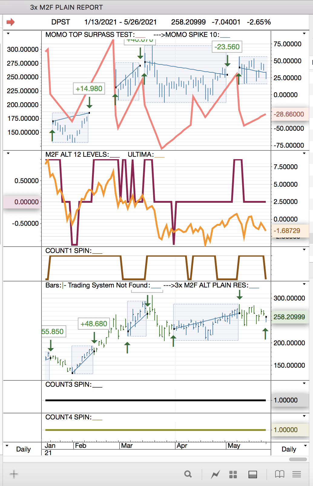Screen dimensions: 313x486
Task: Click the +14.980 trade profit label
Action: [x=89, y=89]
